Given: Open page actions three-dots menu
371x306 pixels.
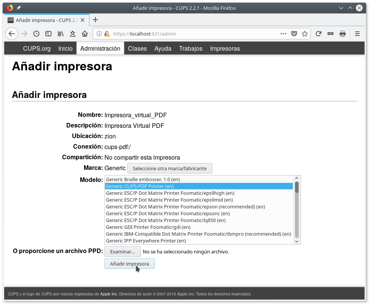Looking at the screenshot, I should 283,34.
